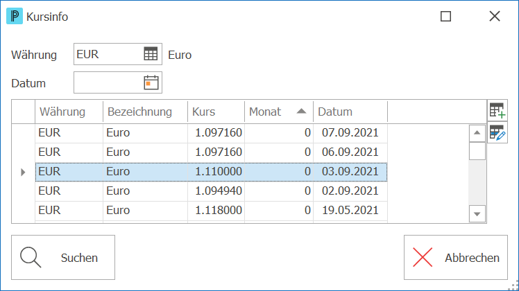Select the date cell 03.09.2021
This screenshot has width=519, height=291.
coord(350,172)
